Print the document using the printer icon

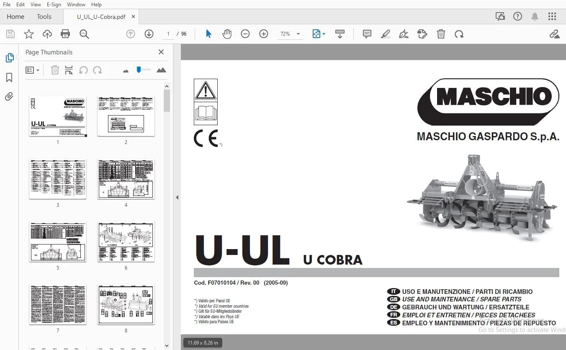(65, 34)
